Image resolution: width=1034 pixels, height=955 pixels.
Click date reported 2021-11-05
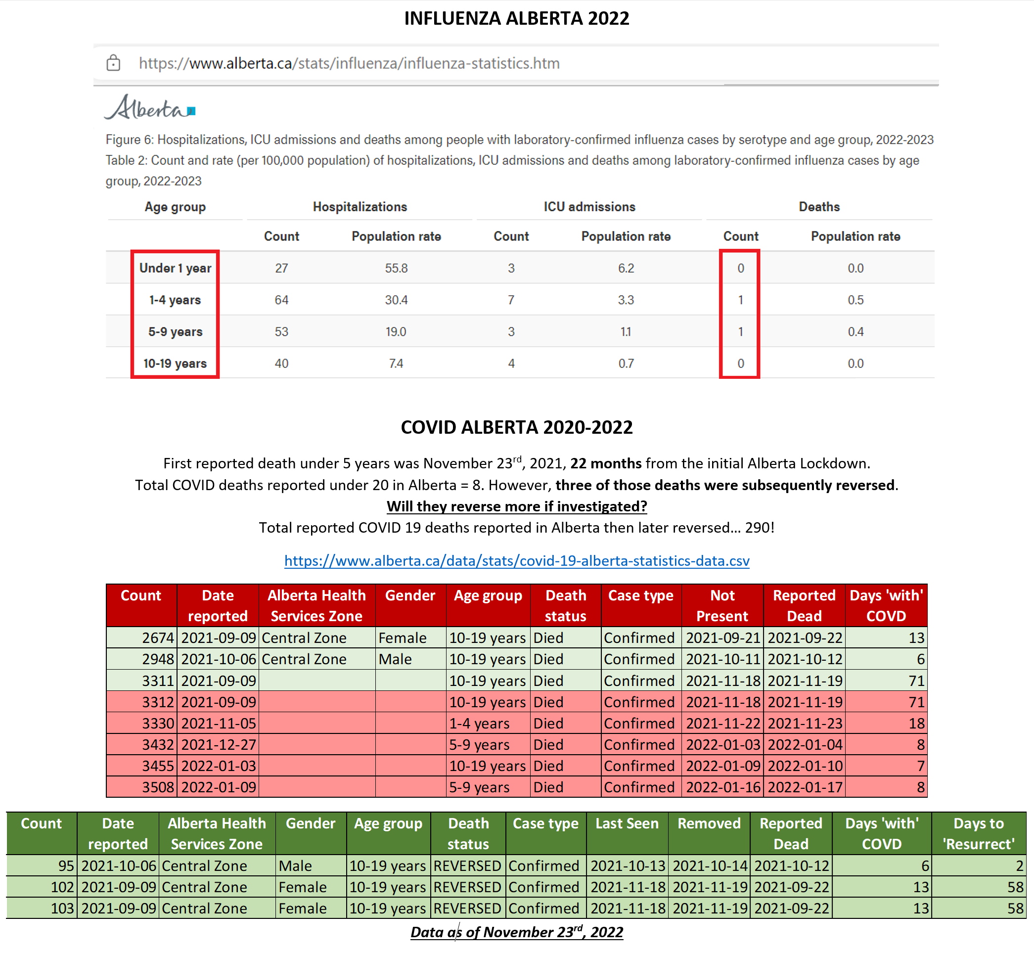point(218,723)
